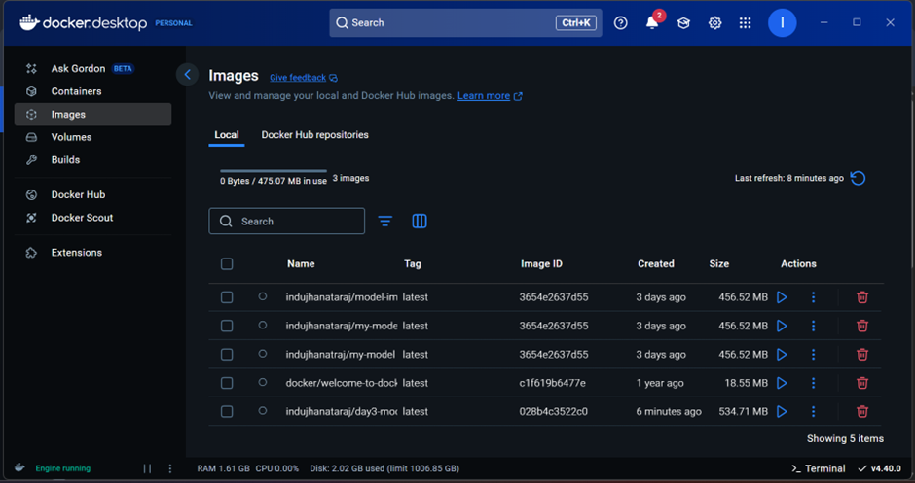
Task: Check the indujhanataraj/my-mode row checkbox
Action: (227, 326)
